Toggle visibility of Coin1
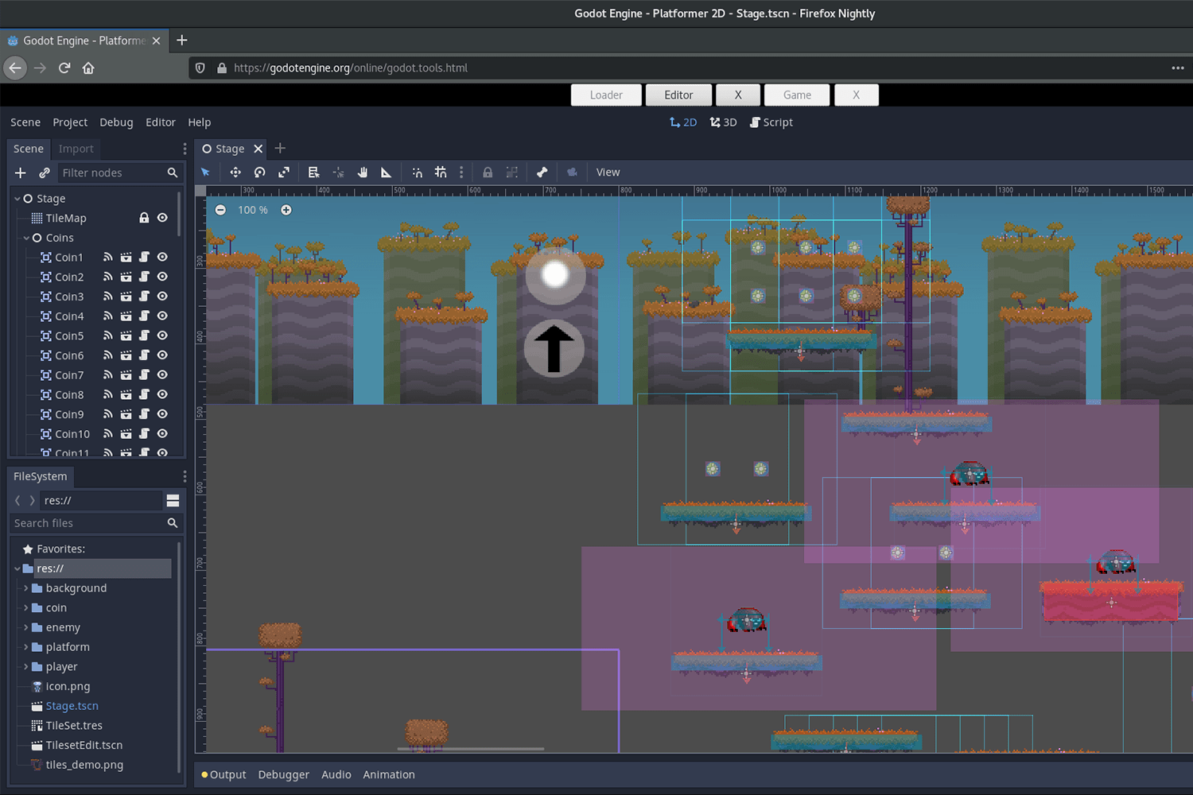The height and width of the screenshot is (795, 1193). pos(162,258)
